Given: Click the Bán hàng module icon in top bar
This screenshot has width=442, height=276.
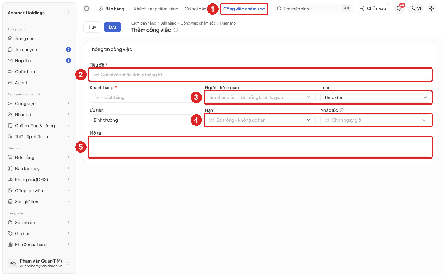Looking at the screenshot, I should [x=101, y=9].
